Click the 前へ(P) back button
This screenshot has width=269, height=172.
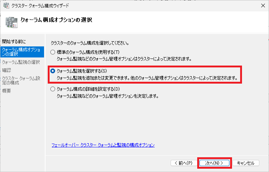184,163
